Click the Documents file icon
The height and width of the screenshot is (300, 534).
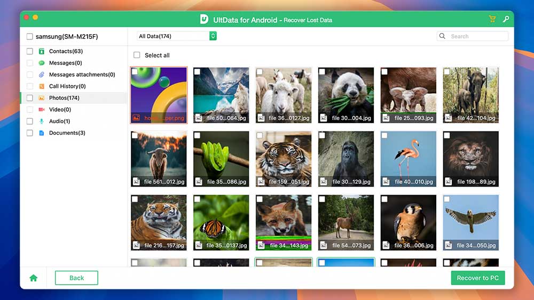[42, 133]
